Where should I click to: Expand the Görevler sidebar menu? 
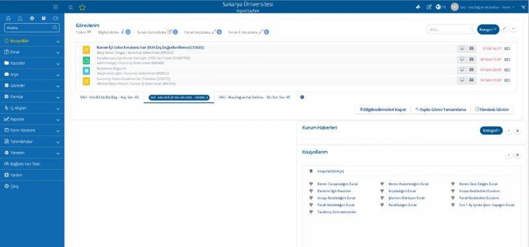pos(32,86)
